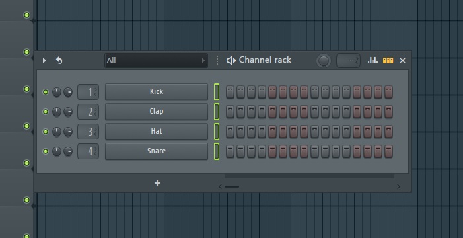Open the All channel filter dropdown
The width and height of the screenshot is (463, 238).
coord(156,61)
